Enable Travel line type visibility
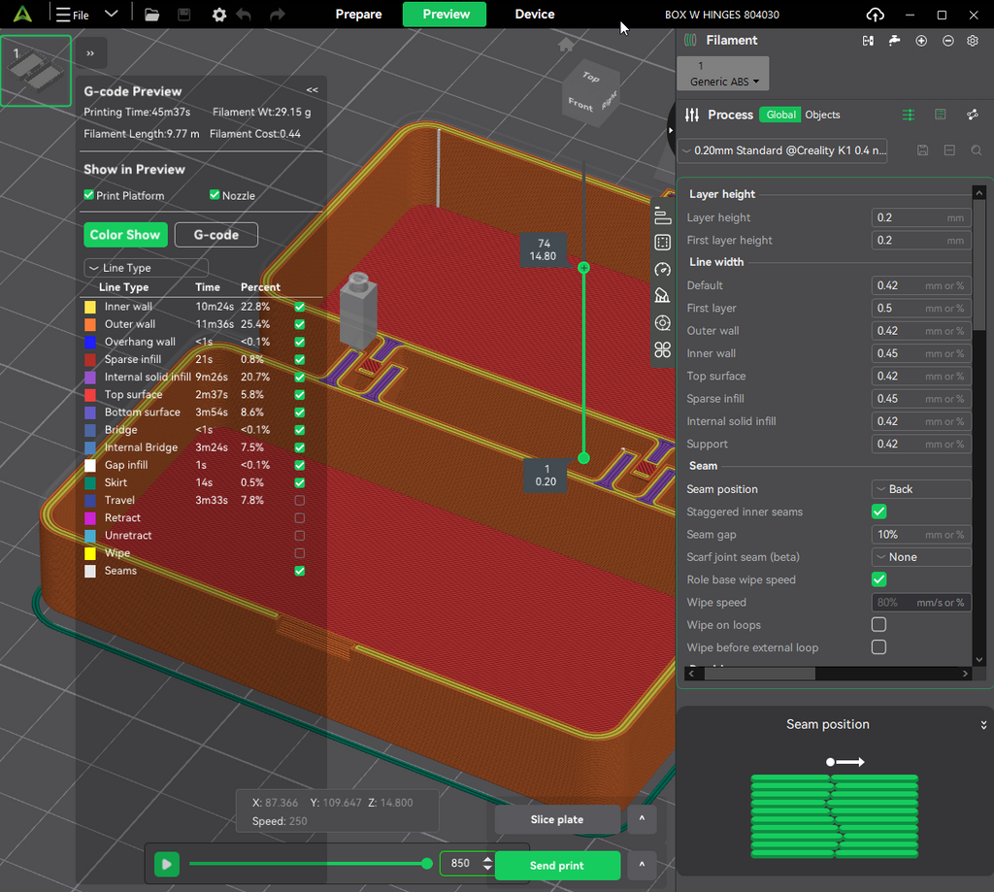 click(x=300, y=500)
